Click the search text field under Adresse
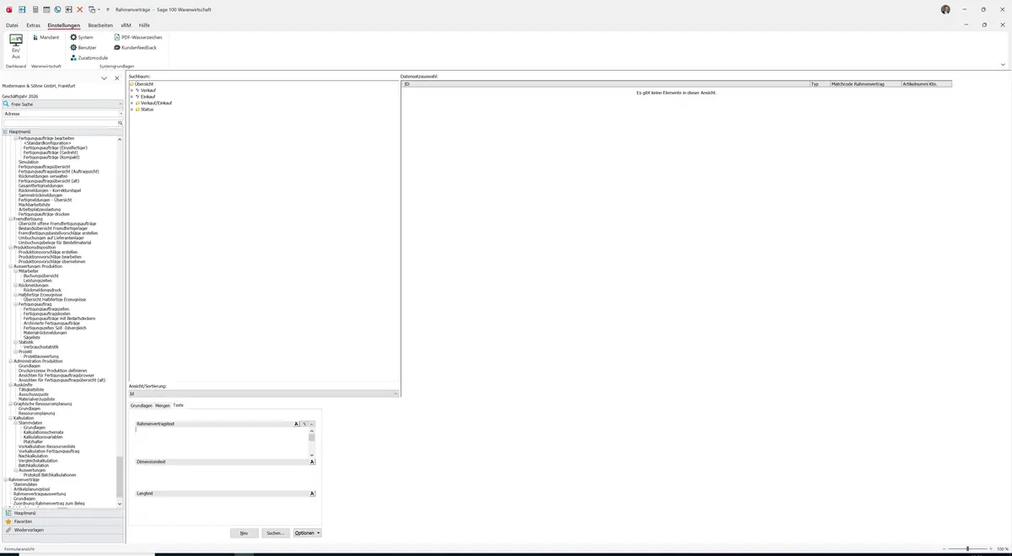Image resolution: width=1012 pixels, height=556 pixels. [59, 123]
